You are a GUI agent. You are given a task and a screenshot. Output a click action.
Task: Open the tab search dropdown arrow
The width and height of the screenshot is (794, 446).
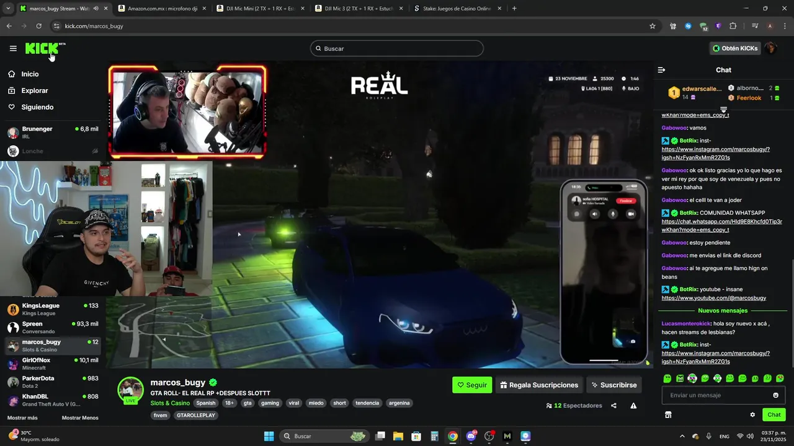point(8,9)
